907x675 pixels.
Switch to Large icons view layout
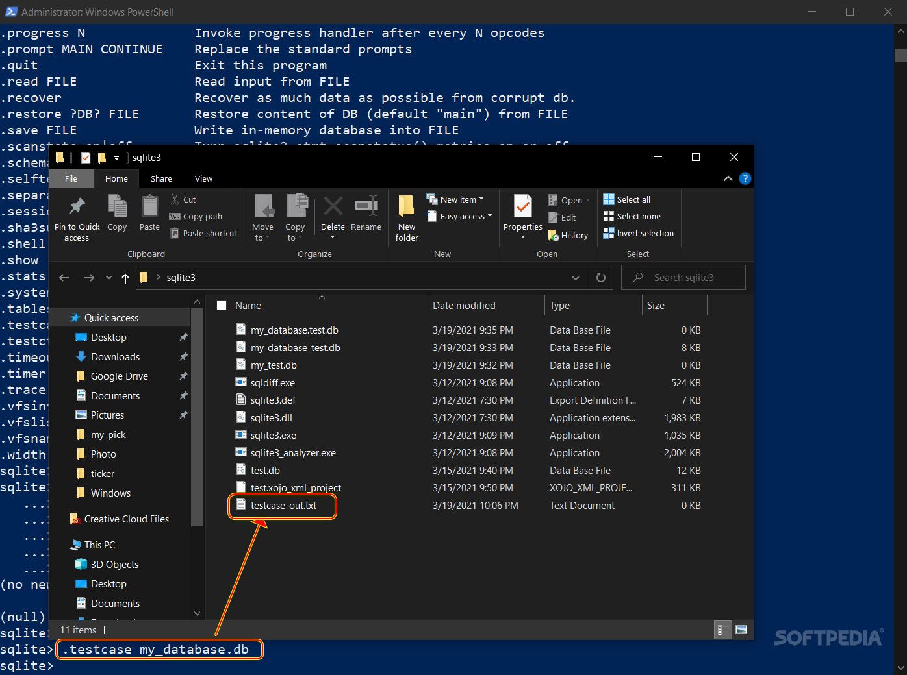tap(741, 630)
